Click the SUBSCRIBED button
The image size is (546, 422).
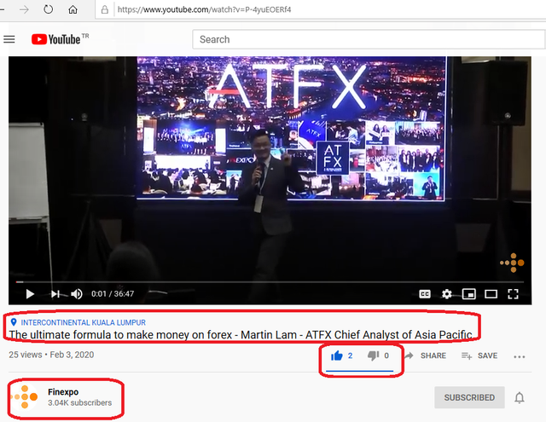click(469, 397)
